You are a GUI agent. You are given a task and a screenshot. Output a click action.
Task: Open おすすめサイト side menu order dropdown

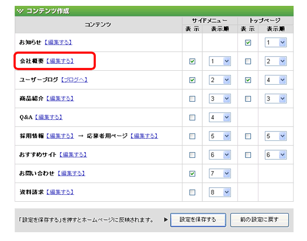coord(220,155)
